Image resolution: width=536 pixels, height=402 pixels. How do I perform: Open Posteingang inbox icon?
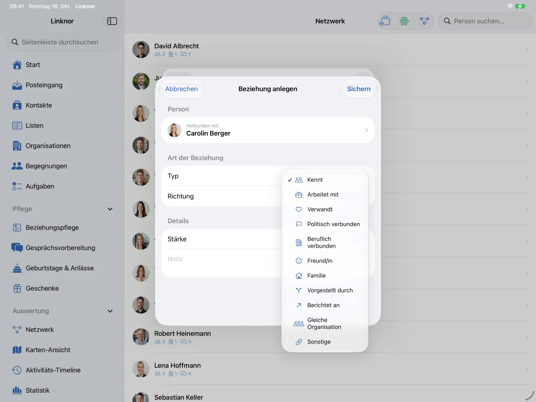coord(17,85)
